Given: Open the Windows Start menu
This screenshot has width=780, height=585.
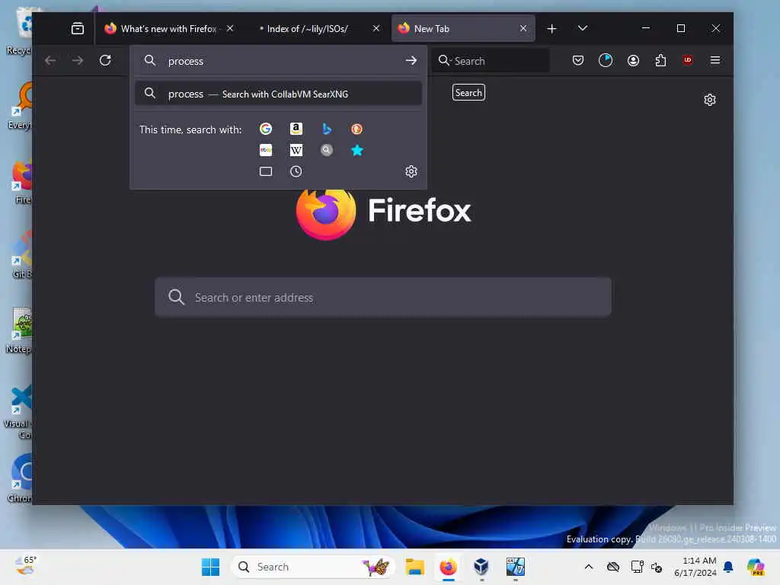Looking at the screenshot, I should click(x=211, y=567).
